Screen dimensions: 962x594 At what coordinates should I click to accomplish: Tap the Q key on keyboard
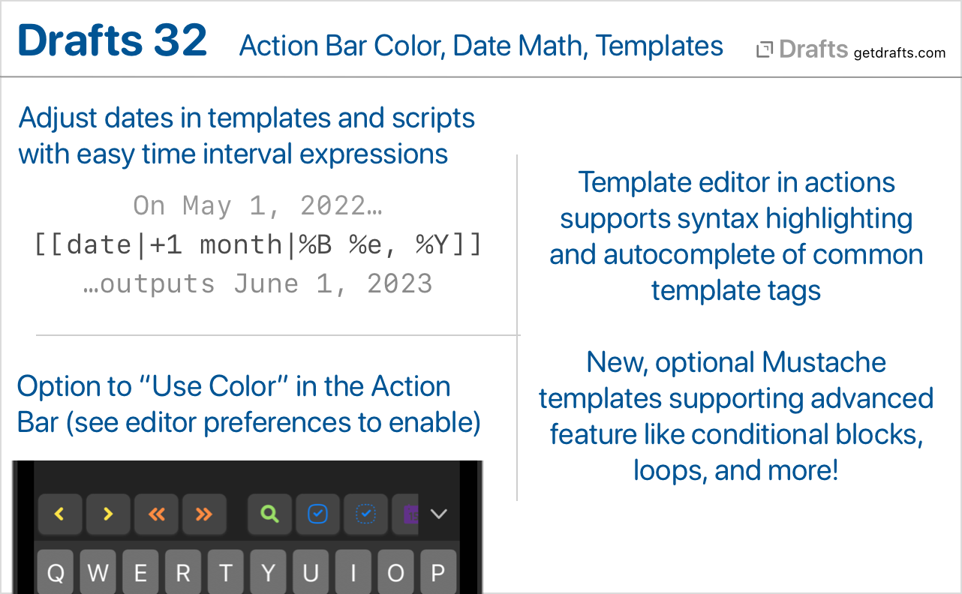[x=56, y=572]
